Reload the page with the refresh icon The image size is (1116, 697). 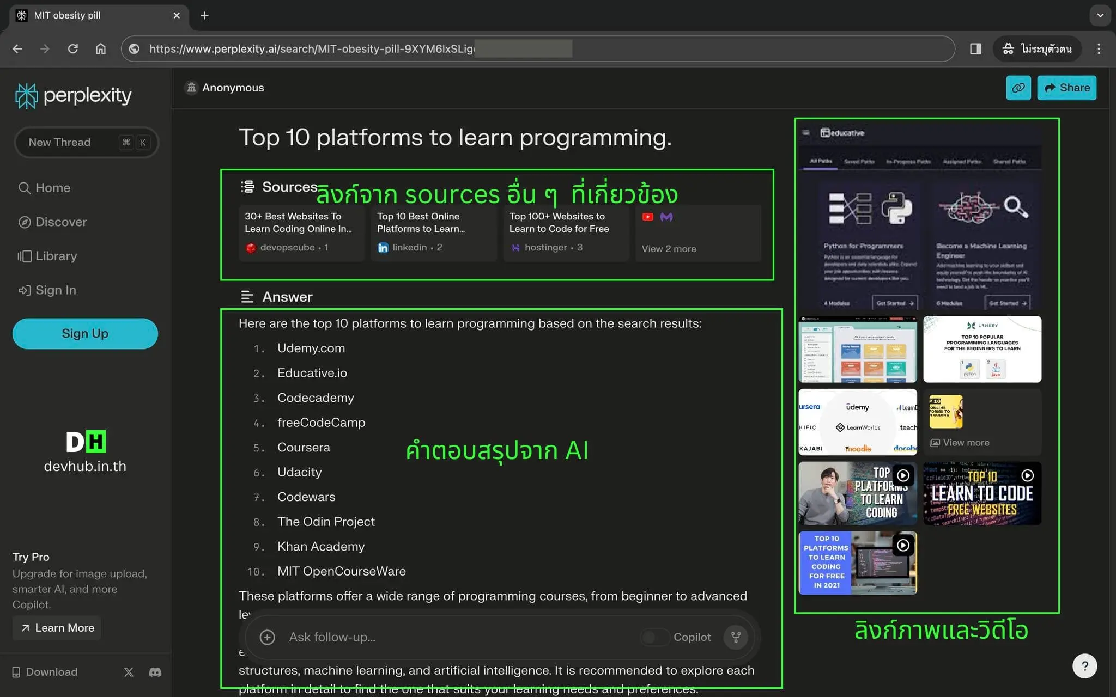72,49
